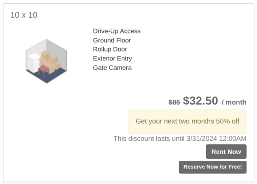Click the 50% off promotion banner
Image resolution: width=257 pixels, height=184 pixels.
[187, 121]
